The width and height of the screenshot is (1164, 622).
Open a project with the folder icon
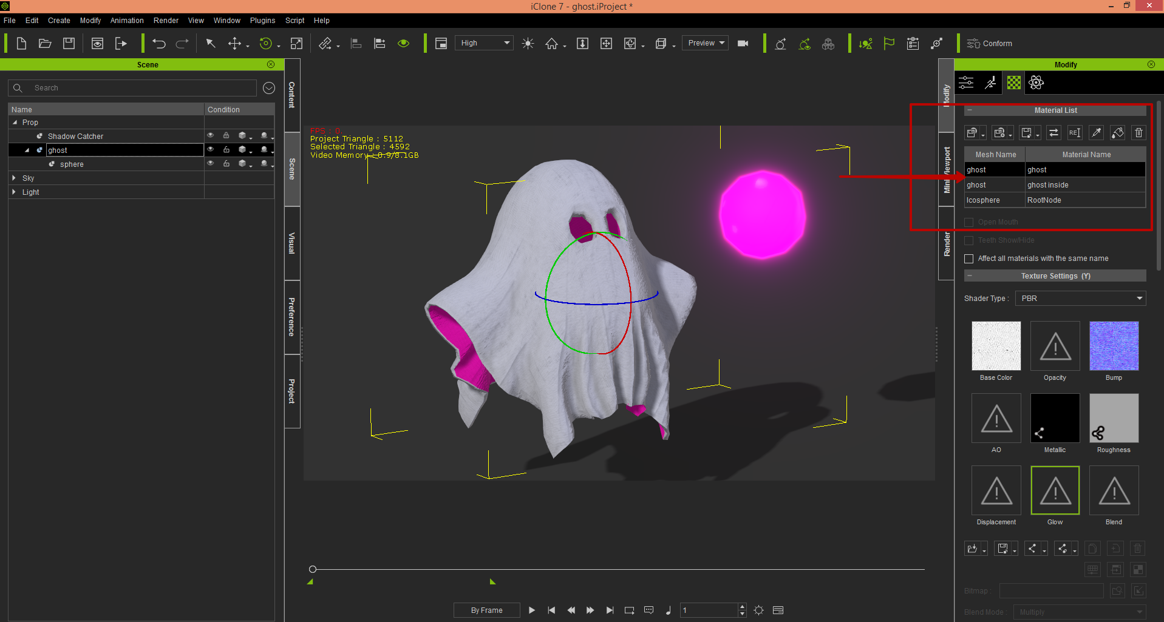45,43
